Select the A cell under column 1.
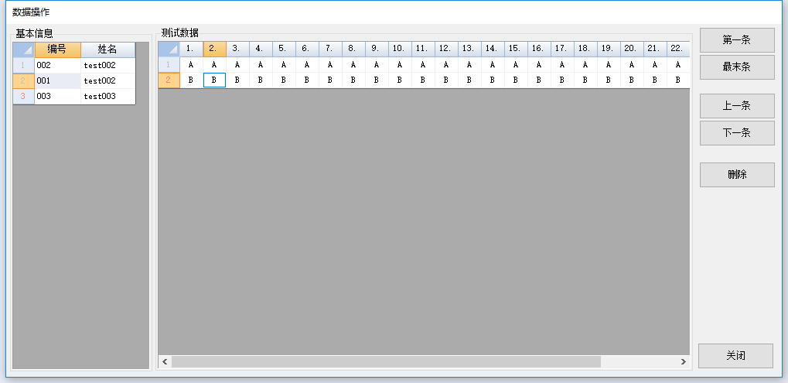The width and height of the screenshot is (788, 383). click(x=192, y=65)
